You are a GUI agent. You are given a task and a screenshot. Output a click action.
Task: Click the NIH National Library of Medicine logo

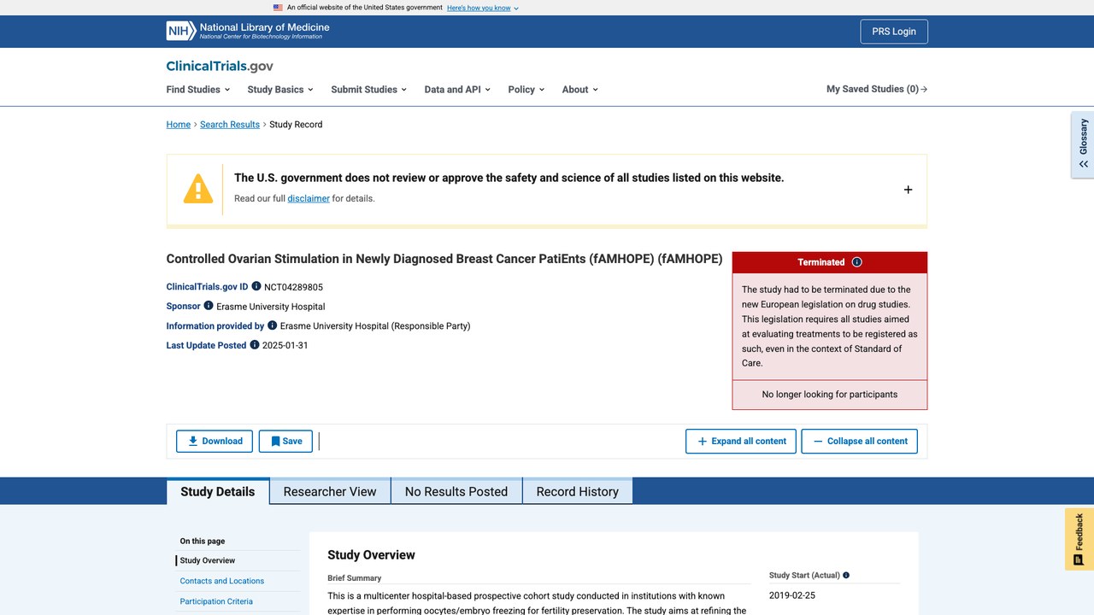[248, 31]
